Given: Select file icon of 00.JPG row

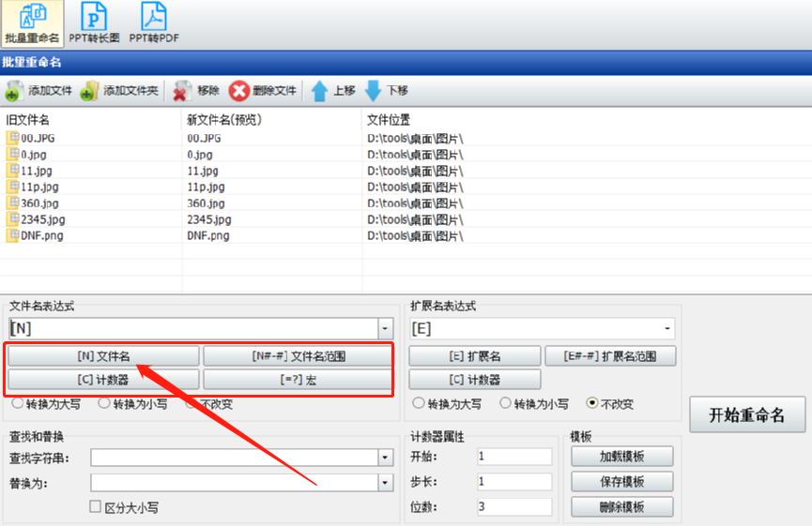Looking at the screenshot, I should (x=13, y=138).
